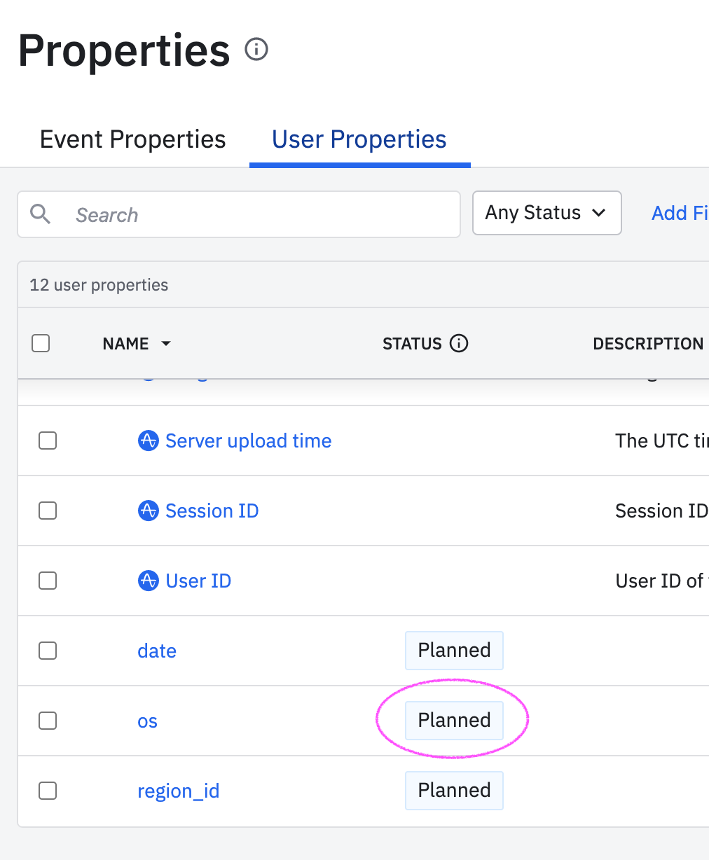Click the Amplitude icon beside User ID
Screen dimensions: 709x860
(149, 581)
